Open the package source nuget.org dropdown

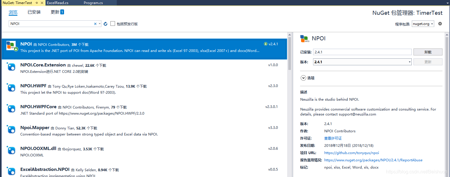(423, 24)
